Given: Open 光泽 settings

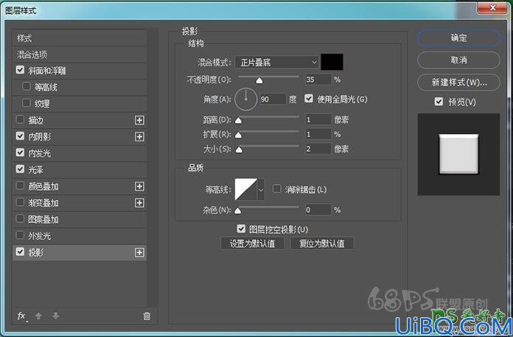Looking at the screenshot, I should (35, 170).
